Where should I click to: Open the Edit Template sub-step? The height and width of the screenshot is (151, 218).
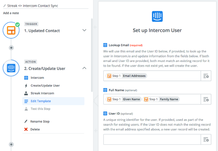(x=53, y=101)
